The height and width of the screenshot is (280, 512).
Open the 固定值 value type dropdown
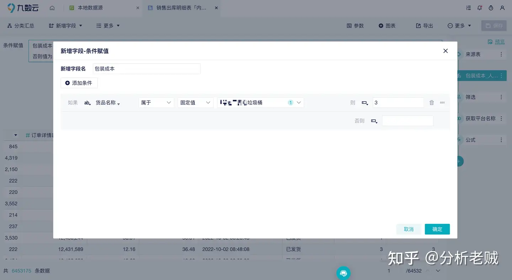(196, 102)
